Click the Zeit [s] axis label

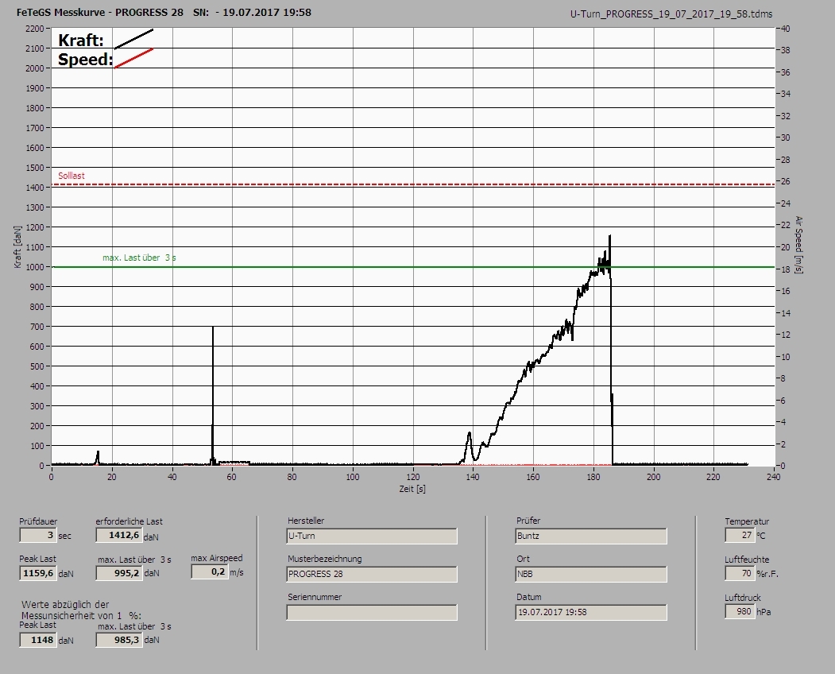pos(412,489)
